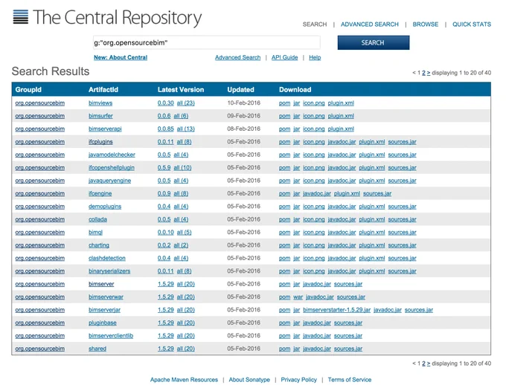Go to page 2 in top pagination
Screen dimensions: 506x385
point(423,73)
